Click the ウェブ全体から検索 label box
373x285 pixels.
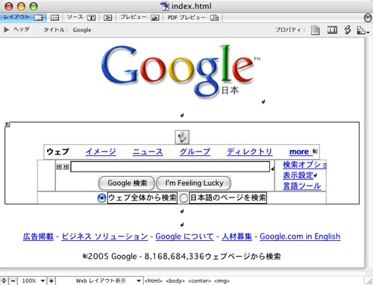tap(142, 198)
